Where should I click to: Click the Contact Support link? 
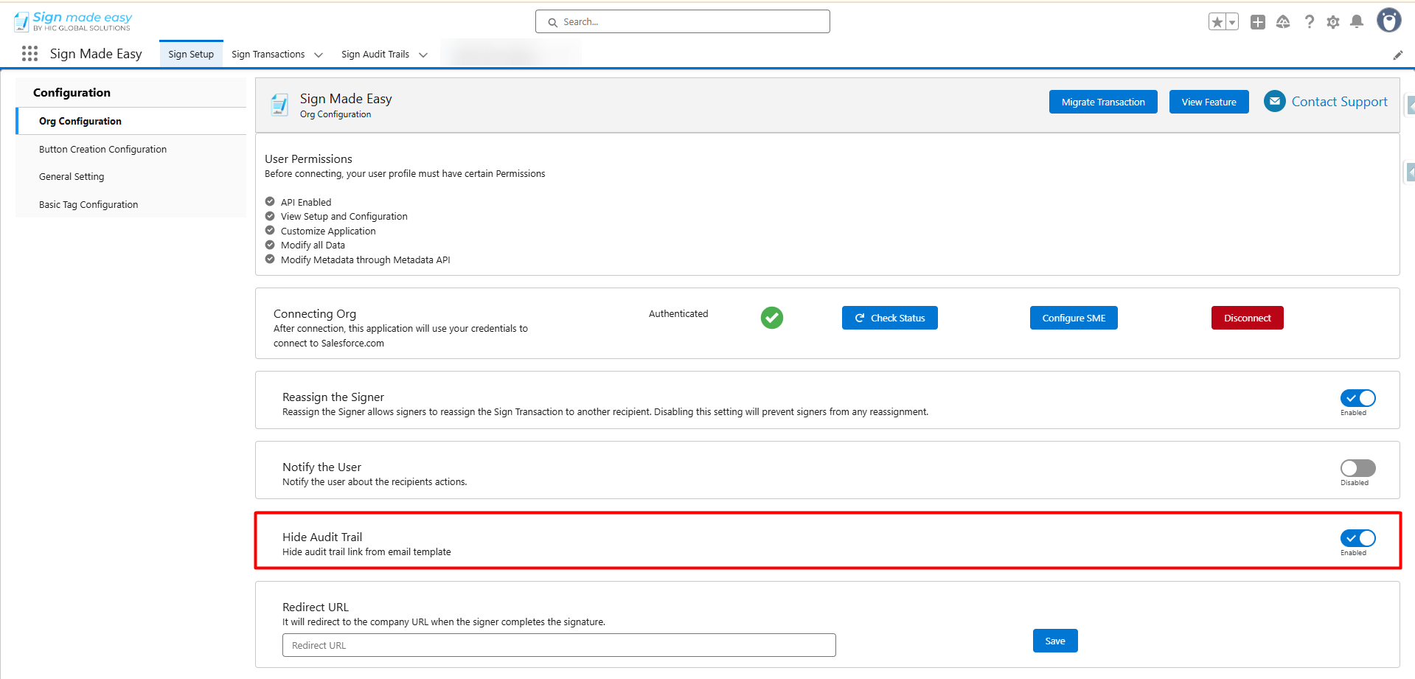(1339, 102)
